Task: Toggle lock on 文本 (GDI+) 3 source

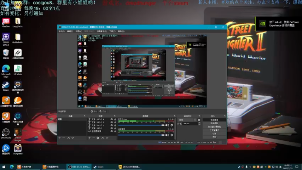Action: [115, 122]
